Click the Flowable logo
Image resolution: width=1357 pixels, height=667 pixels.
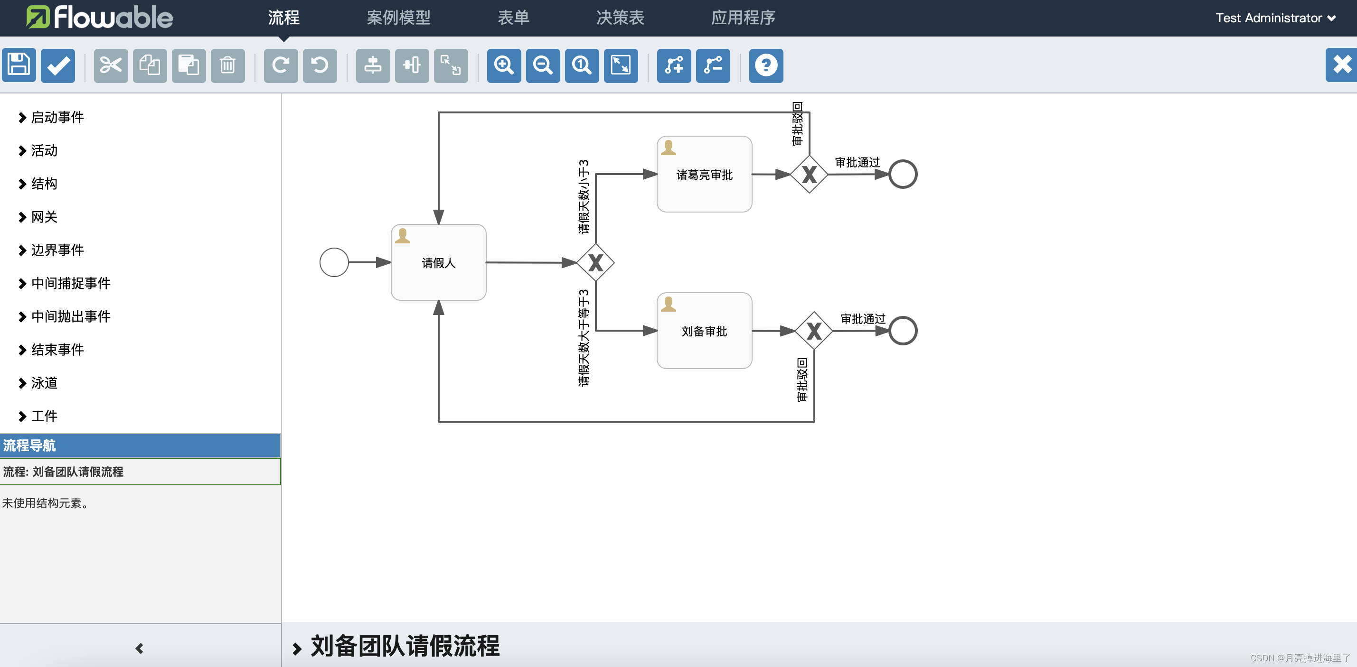click(100, 18)
